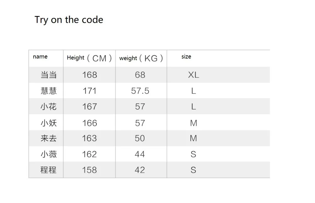The image size is (315, 203).
Task: Select the name cell 来去
Action: pos(49,138)
